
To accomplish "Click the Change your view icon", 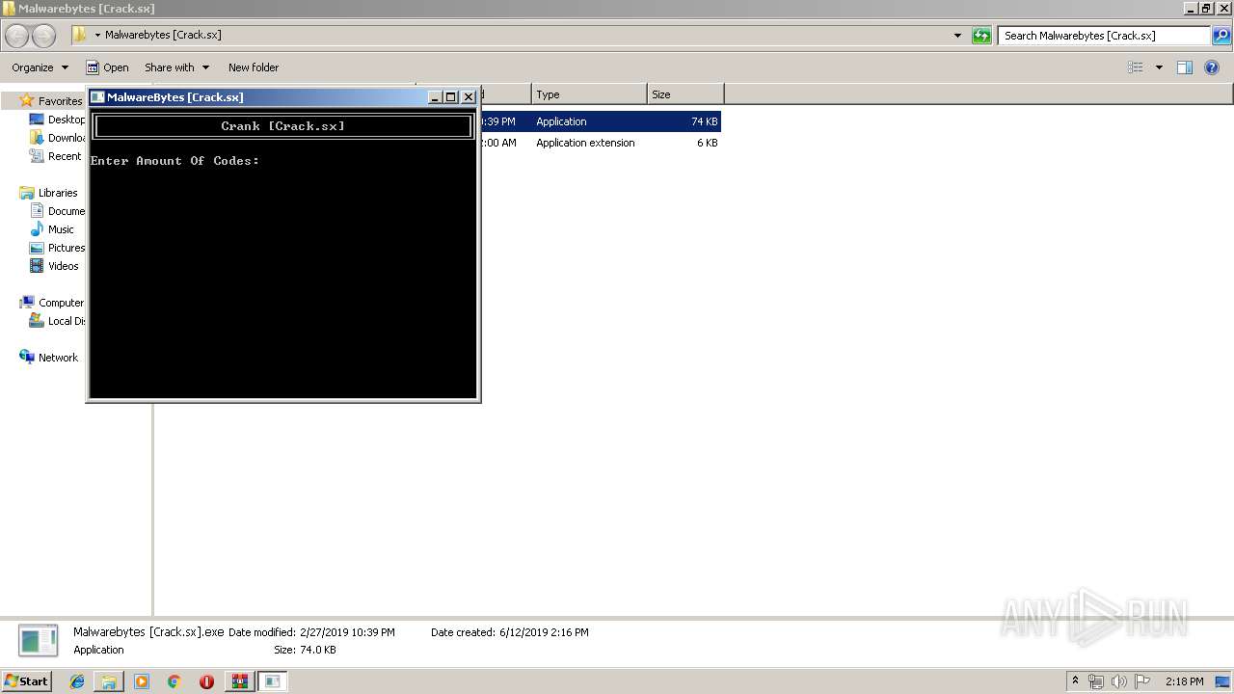I will pos(1136,67).
